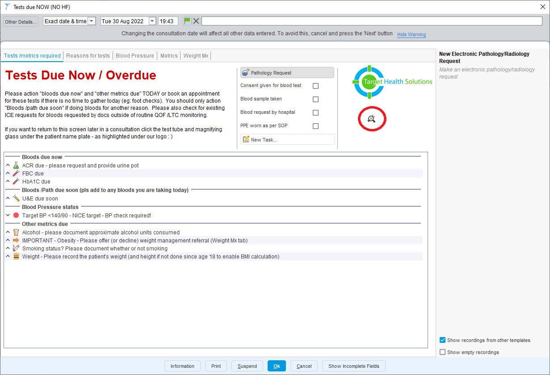Click the Hide Warning link

[x=411, y=34]
